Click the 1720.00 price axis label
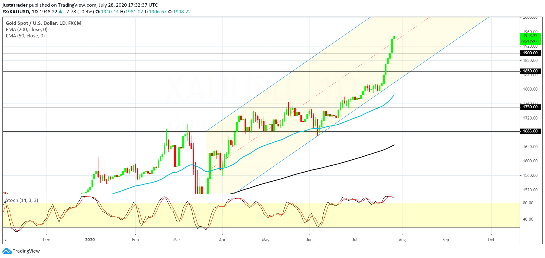 530,118
